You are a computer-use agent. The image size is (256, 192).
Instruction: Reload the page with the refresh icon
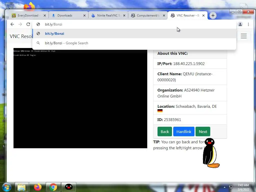28,24
